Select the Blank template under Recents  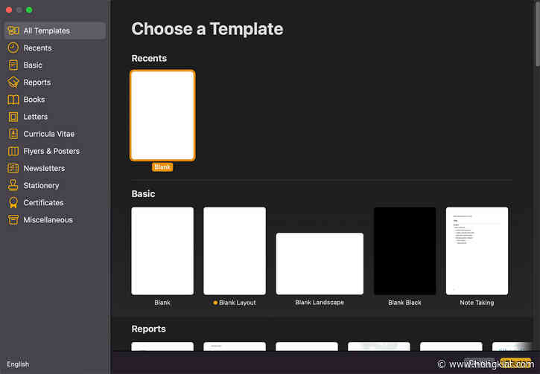(x=162, y=115)
